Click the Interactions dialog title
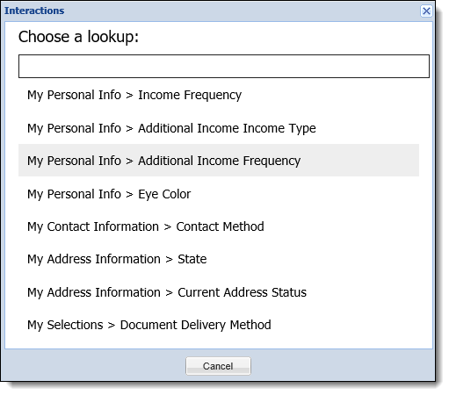Image resolution: width=449 pixels, height=395 pixels. (34, 11)
